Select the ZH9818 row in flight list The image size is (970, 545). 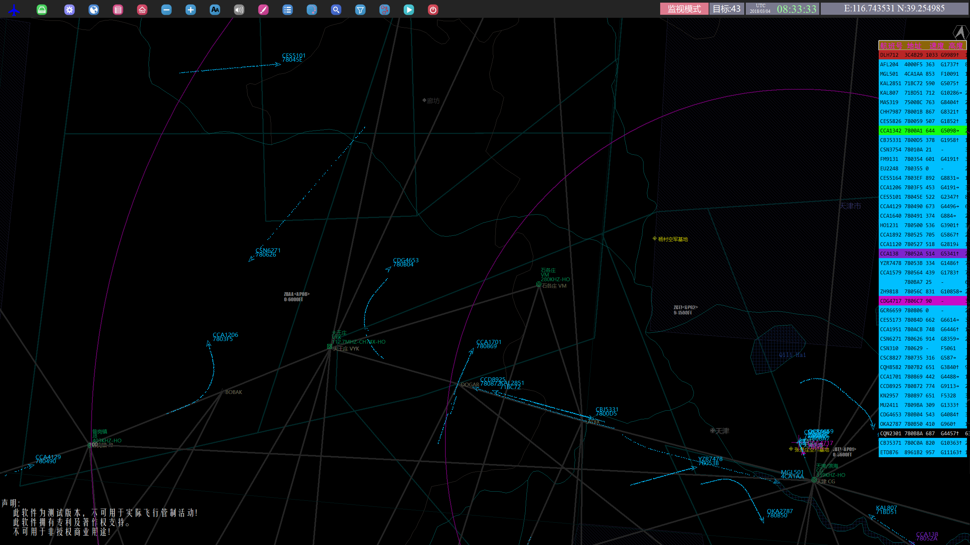923,291
